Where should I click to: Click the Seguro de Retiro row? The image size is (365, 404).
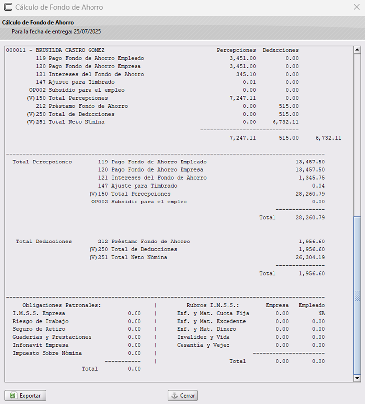[x=77, y=329]
